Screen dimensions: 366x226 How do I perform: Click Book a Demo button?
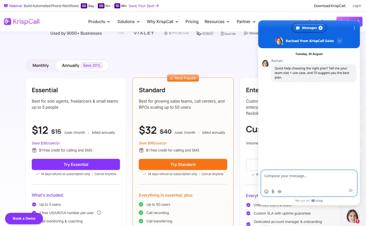24,218
